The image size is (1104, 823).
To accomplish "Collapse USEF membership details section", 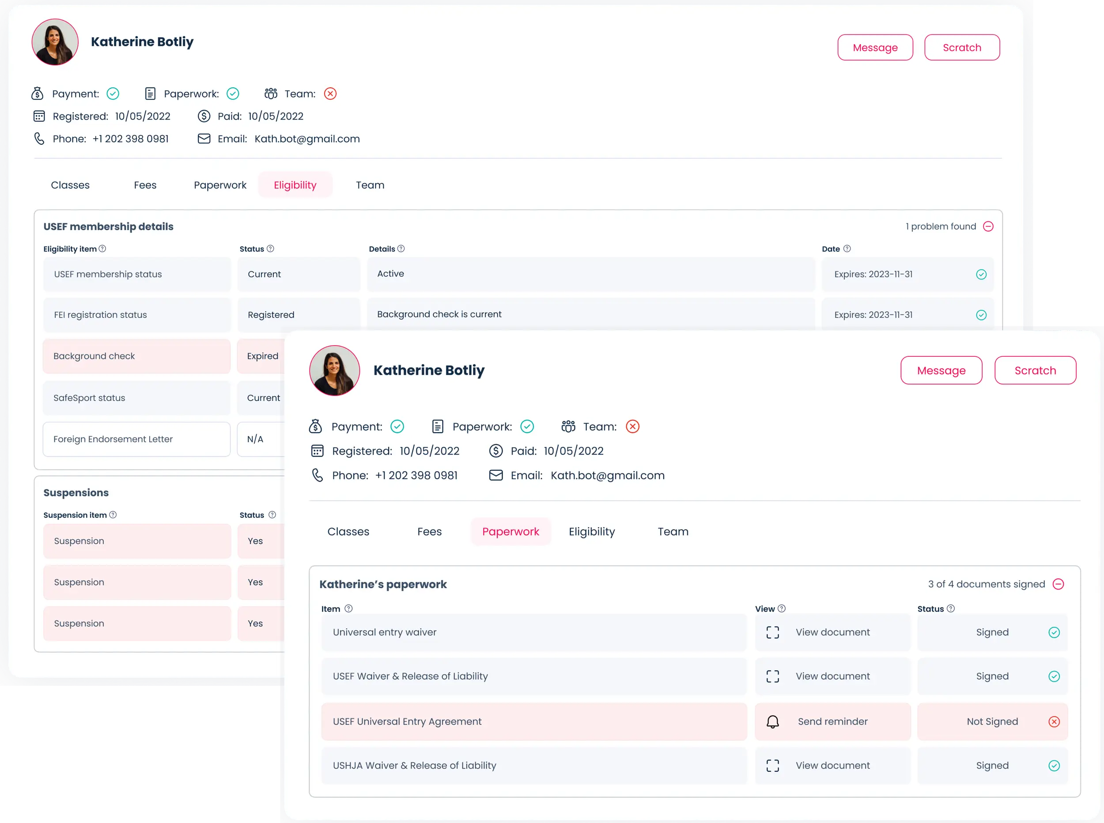I will [x=988, y=227].
